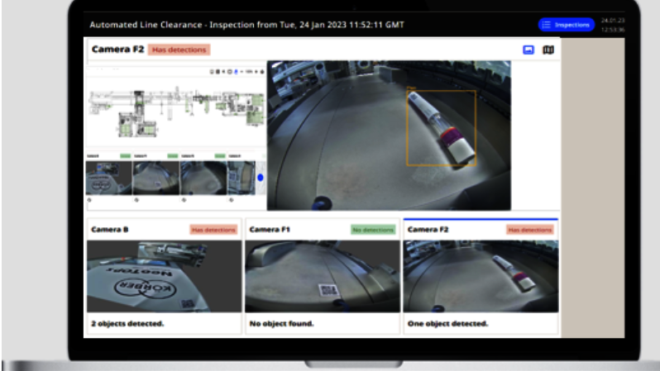
Task: Select the Camera F1 card title
Action: [270, 229]
